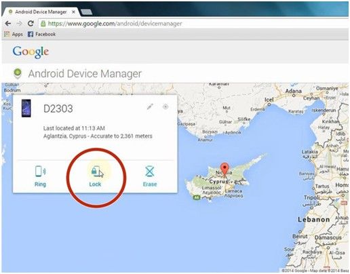Screen dimensions: 350x274
Task: Select the Lock device icon
Action: click(x=96, y=172)
